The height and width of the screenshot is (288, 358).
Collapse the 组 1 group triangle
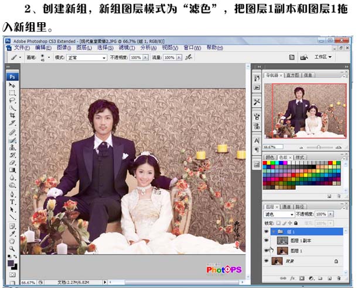coord(274,232)
